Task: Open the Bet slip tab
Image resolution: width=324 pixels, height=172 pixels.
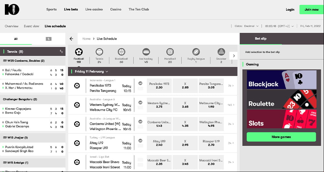Action: click(261, 39)
